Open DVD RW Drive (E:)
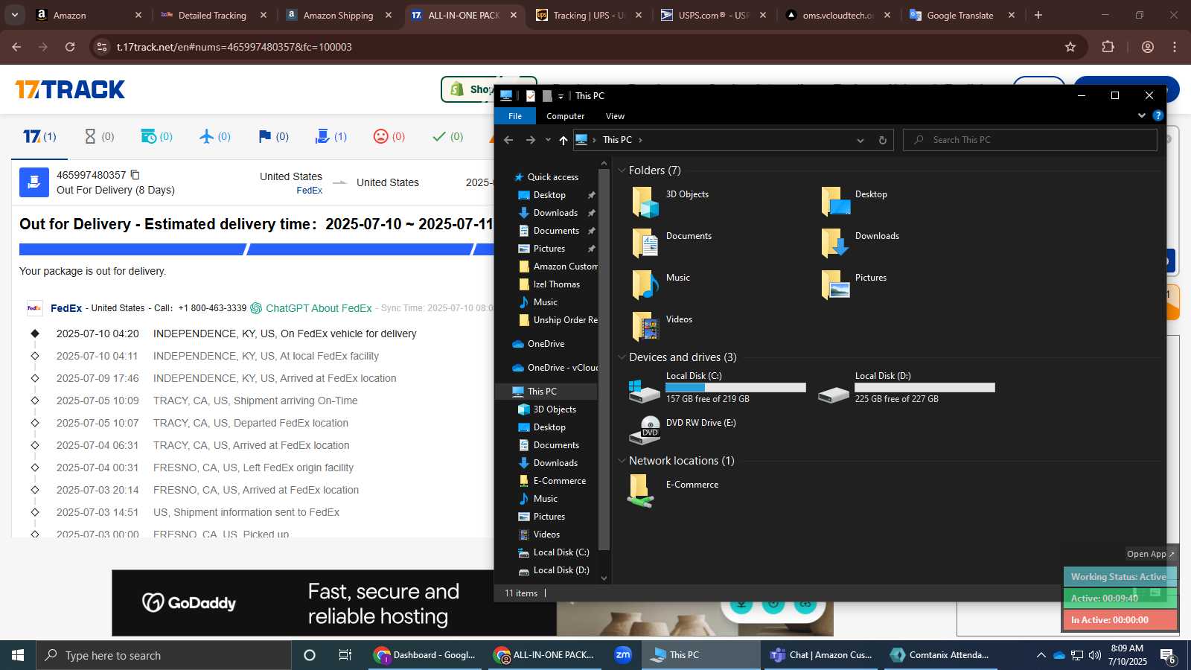The height and width of the screenshot is (670, 1191). point(683,430)
